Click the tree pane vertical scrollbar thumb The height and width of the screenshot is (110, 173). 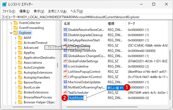coord(58,65)
